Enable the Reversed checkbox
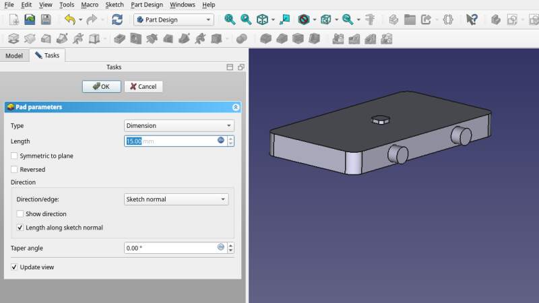This screenshot has width=539, height=303. point(14,170)
